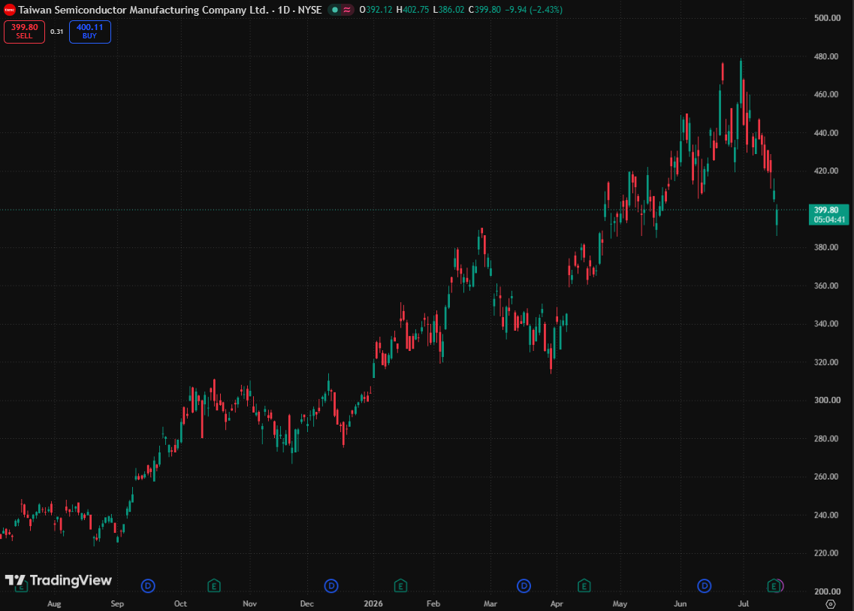Click the 240.00 price axis label
This screenshot has height=611, width=854.
827,515
